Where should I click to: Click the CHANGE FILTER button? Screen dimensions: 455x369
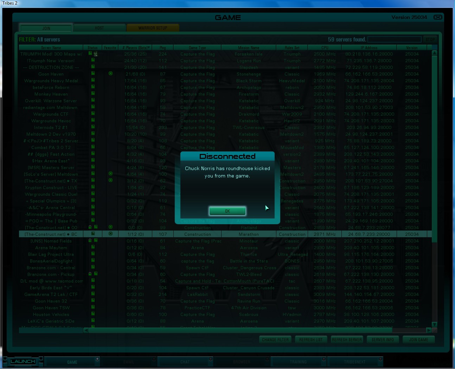tap(275, 339)
